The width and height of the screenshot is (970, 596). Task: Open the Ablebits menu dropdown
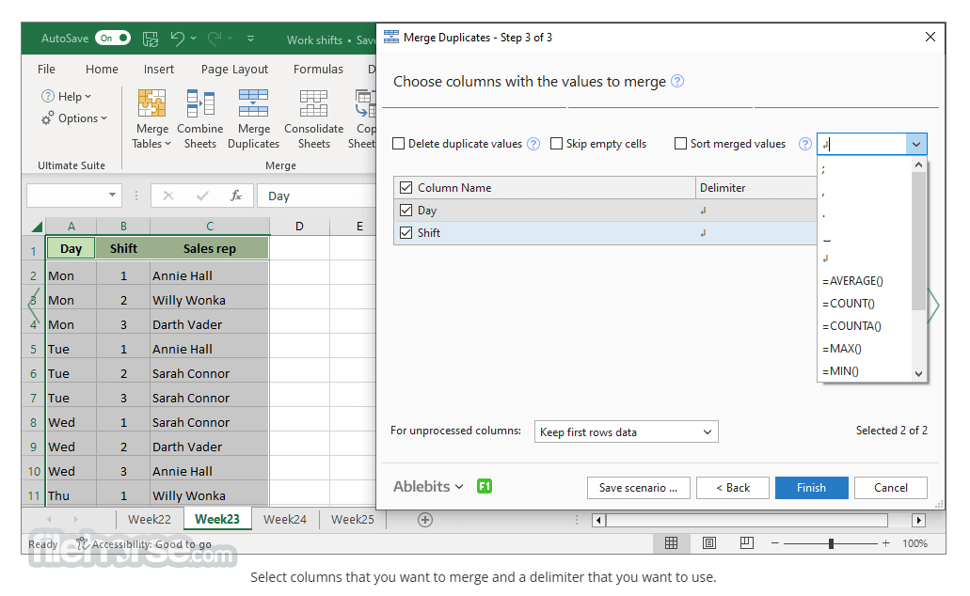tap(428, 487)
